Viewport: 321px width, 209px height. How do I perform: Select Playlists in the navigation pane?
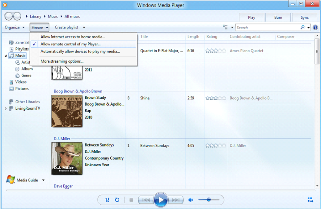(x=22, y=49)
